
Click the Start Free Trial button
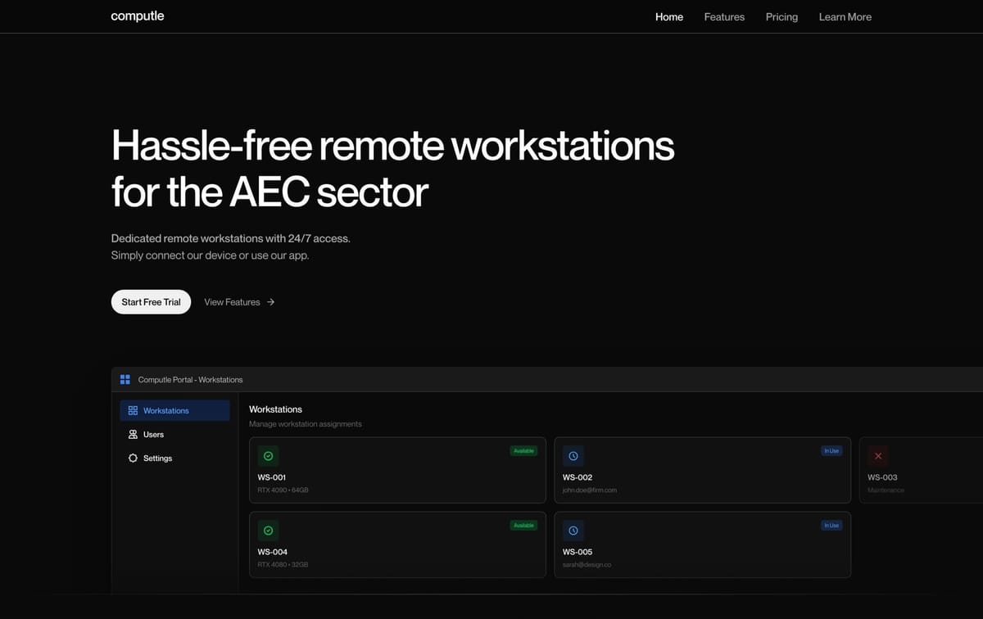(151, 301)
